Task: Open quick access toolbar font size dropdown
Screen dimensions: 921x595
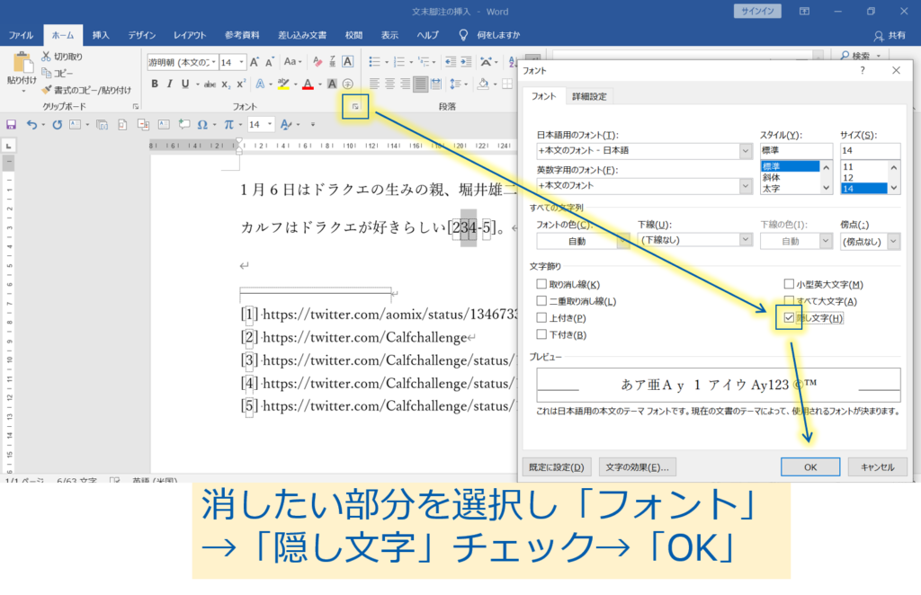Action: pos(270,124)
